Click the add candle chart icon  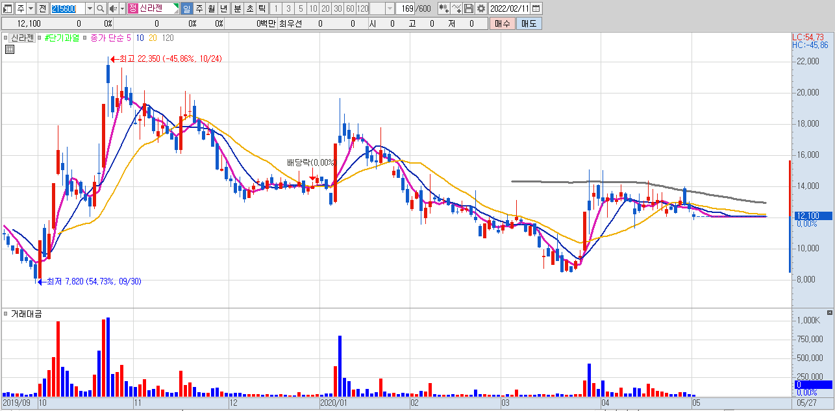click(443, 8)
